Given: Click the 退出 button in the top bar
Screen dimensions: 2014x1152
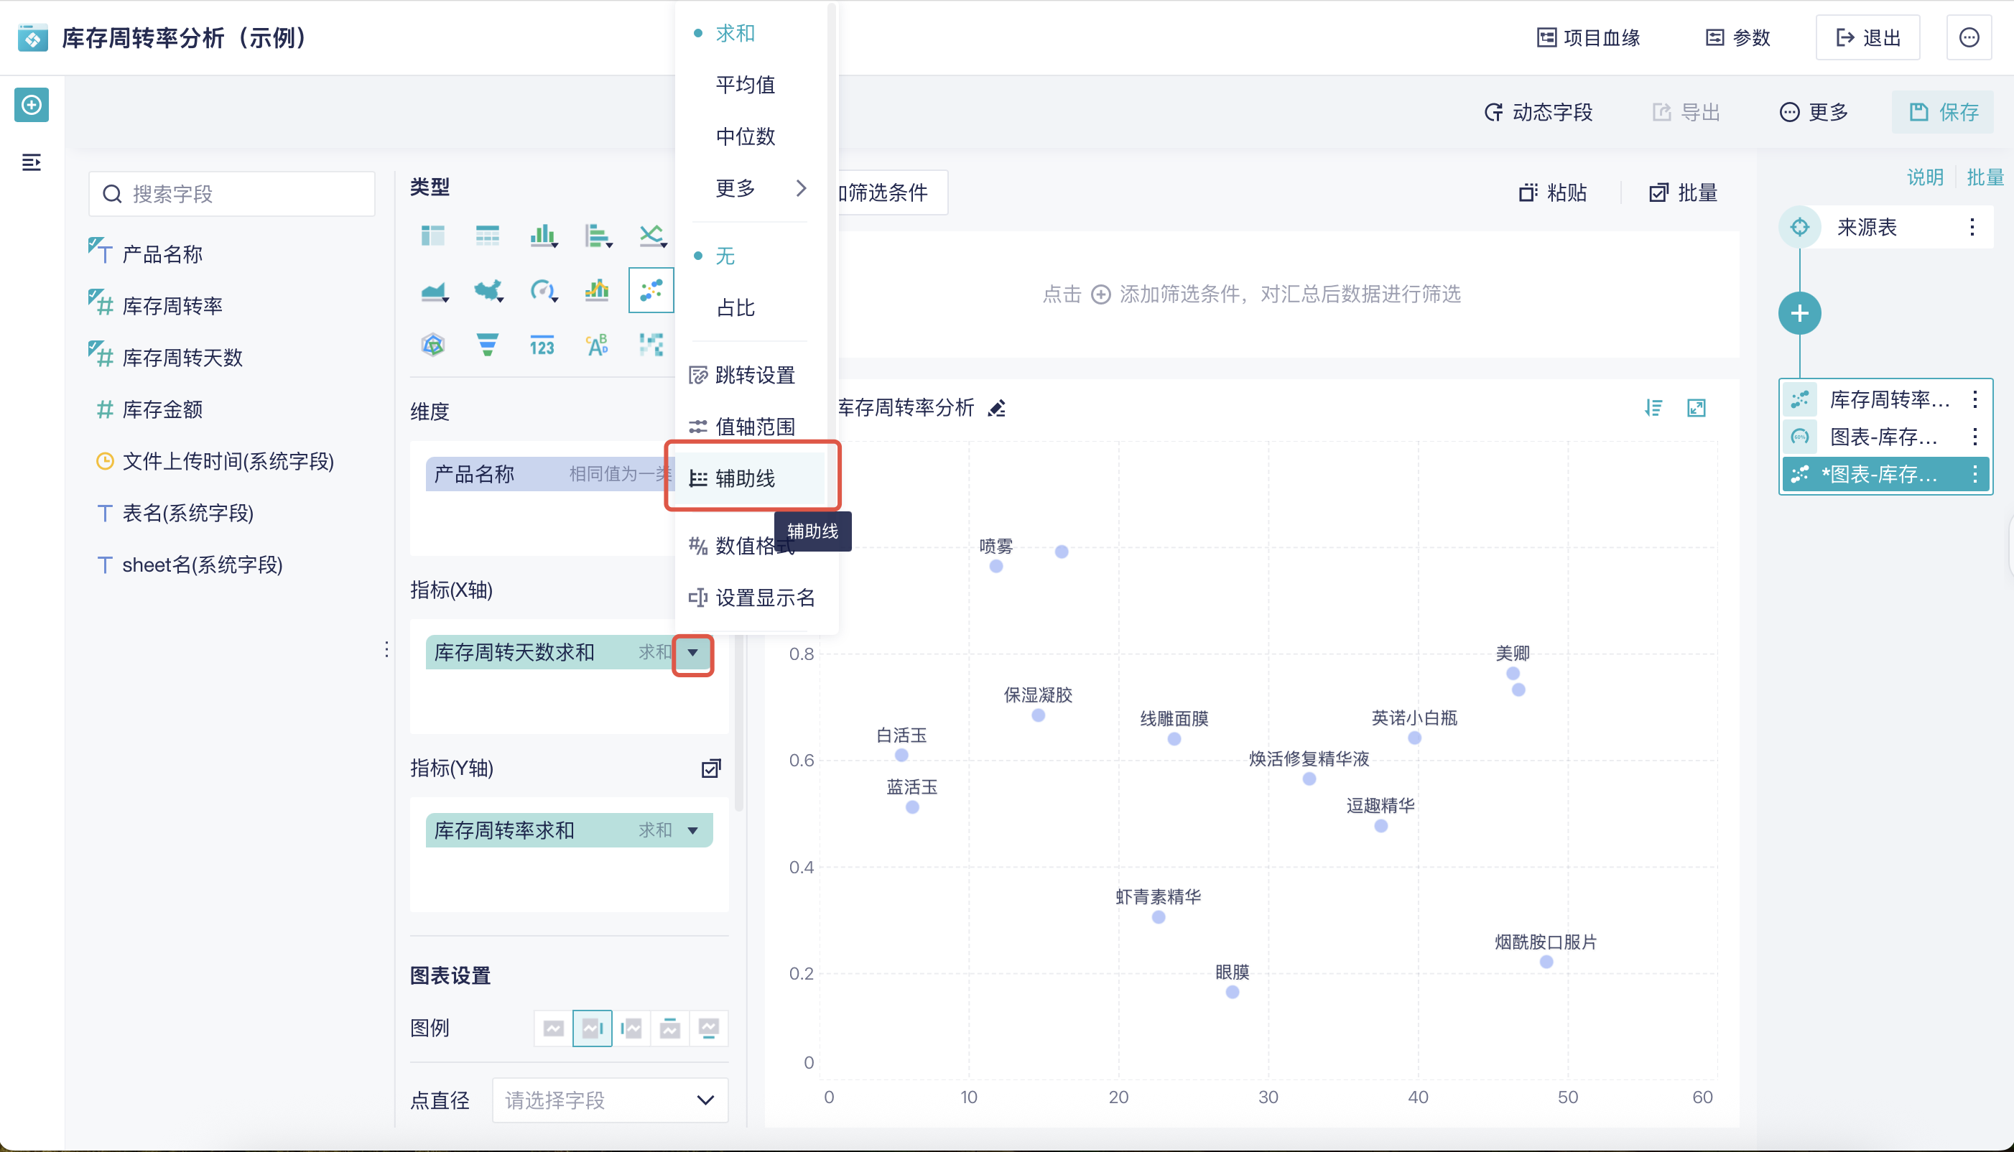Looking at the screenshot, I should [x=1867, y=37].
